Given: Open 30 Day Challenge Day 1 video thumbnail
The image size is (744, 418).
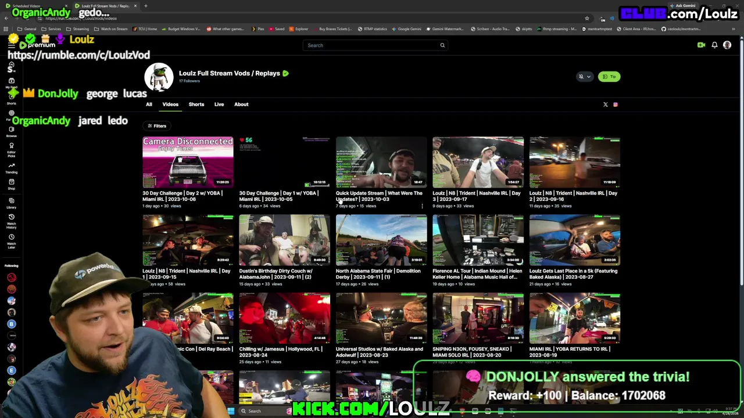Looking at the screenshot, I should pos(285,162).
